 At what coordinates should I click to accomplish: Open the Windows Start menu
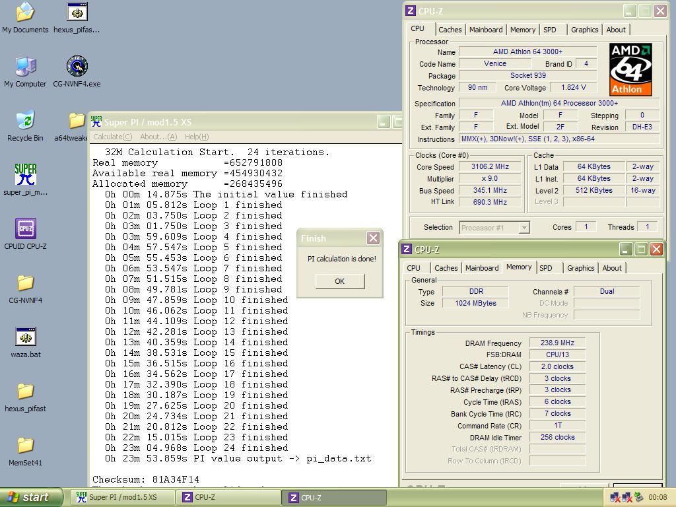tap(30, 497)
